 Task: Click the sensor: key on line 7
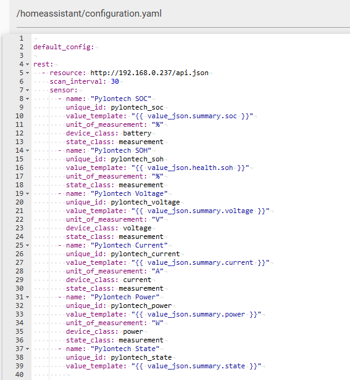pyautogui.click(x=64, y=90)
